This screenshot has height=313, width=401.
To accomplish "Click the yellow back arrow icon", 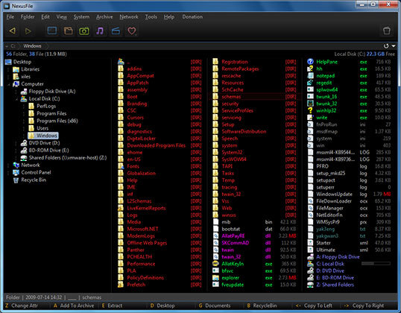I will click(x=12, y=31).
